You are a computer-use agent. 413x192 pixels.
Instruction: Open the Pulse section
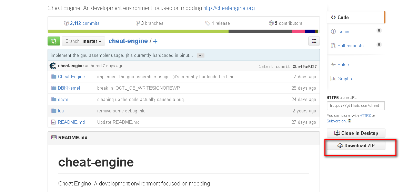tap(343, 64)
